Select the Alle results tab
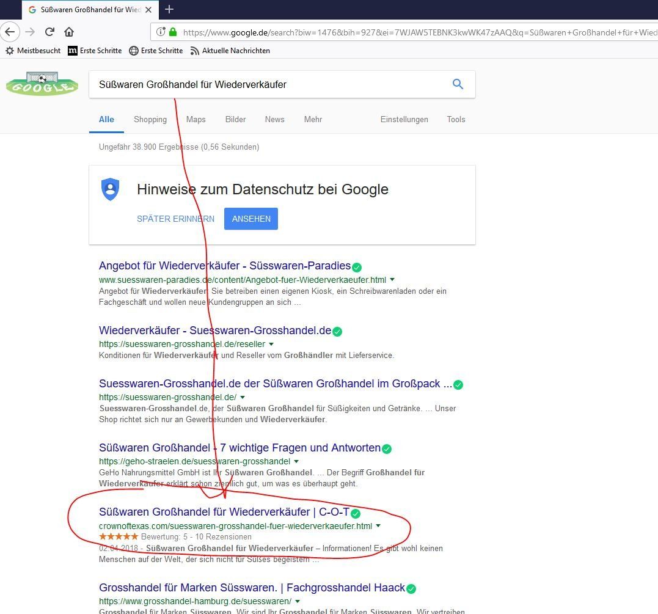The width and height of the screenshot is (658, 614). (106, 119)
